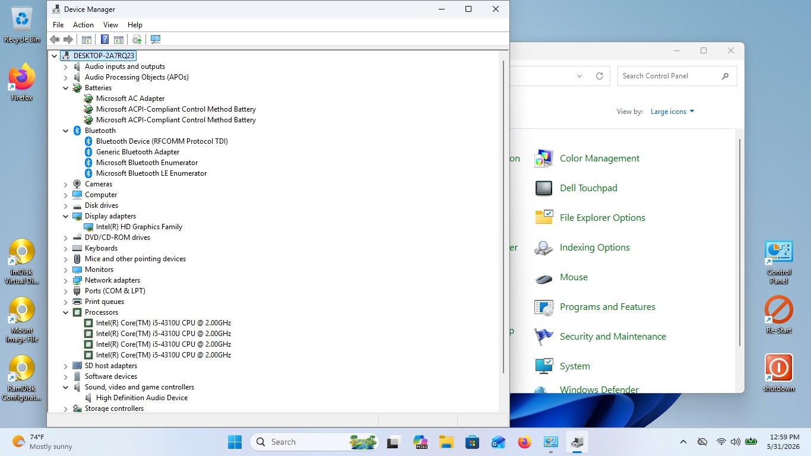
Task: Click the blue Help question mark toolbar icon
Action: coord(104,39)
